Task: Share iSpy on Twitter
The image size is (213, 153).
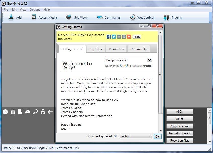Action: click(x=114, y=37)
